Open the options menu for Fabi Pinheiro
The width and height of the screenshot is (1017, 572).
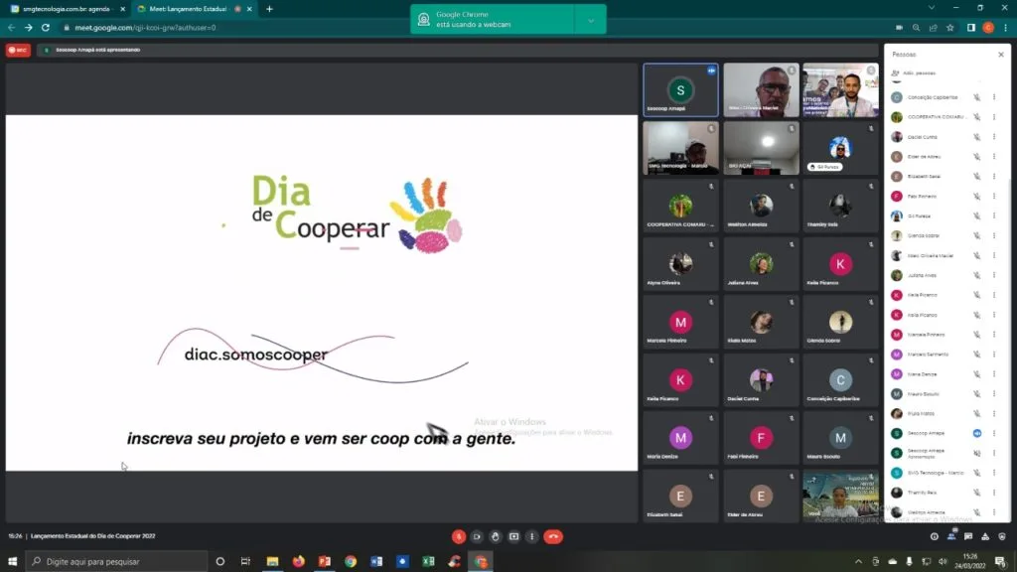994,196
